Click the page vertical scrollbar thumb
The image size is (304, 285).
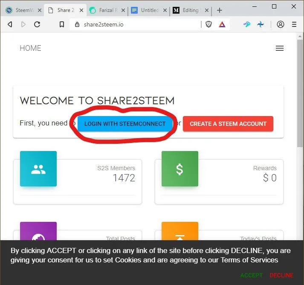300,93
